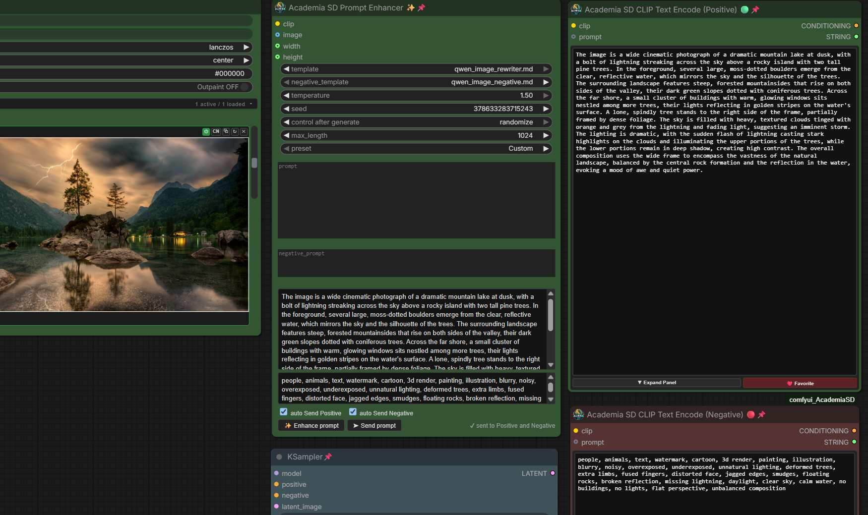Click into the negative_prompt text area
868x515 pixels.
(416, 263)
